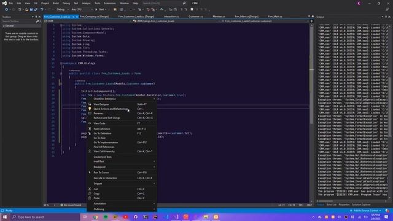Click the Windows Start button
The image size is (393, 221).
(5, 217)
